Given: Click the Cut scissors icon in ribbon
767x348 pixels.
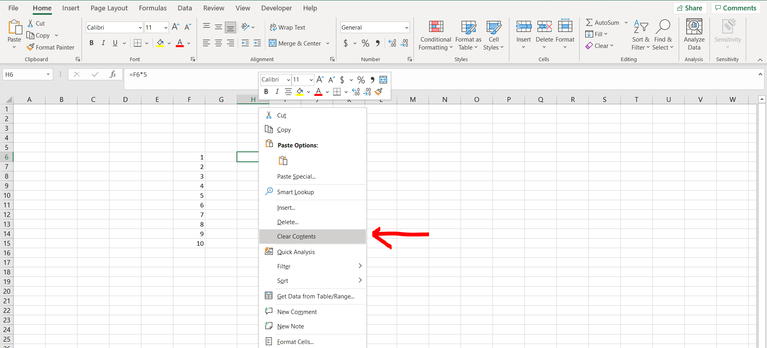Looking at the screenshot, I should pyautogui.click(x=30, y=23).
